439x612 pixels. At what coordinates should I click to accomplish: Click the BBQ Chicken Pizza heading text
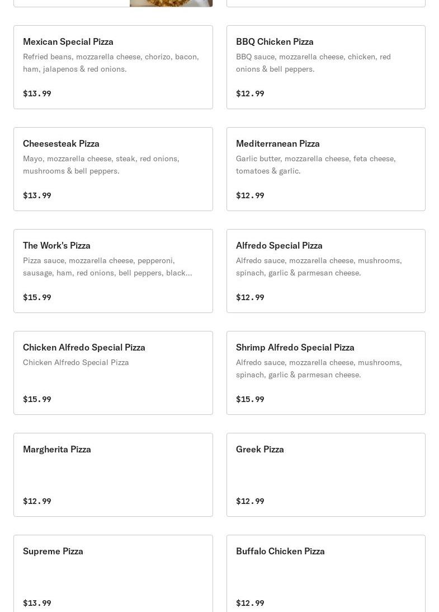click(275, 41)
